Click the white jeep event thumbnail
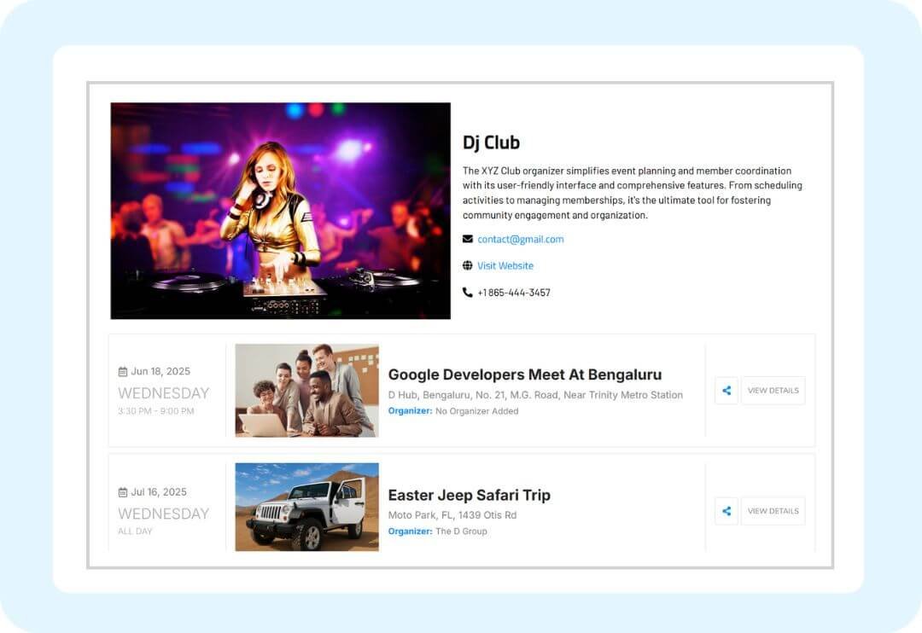 [306, 507]
